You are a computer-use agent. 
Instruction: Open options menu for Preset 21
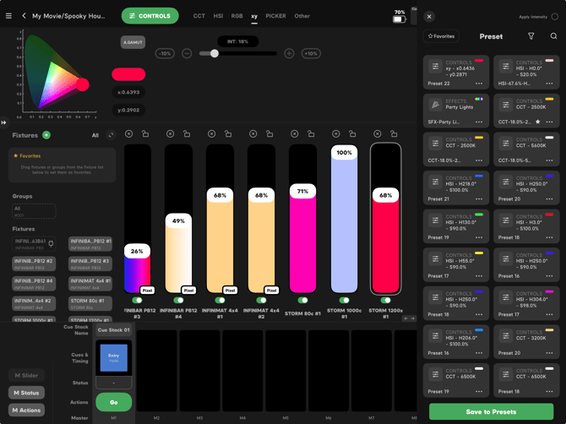click(479, 198)
